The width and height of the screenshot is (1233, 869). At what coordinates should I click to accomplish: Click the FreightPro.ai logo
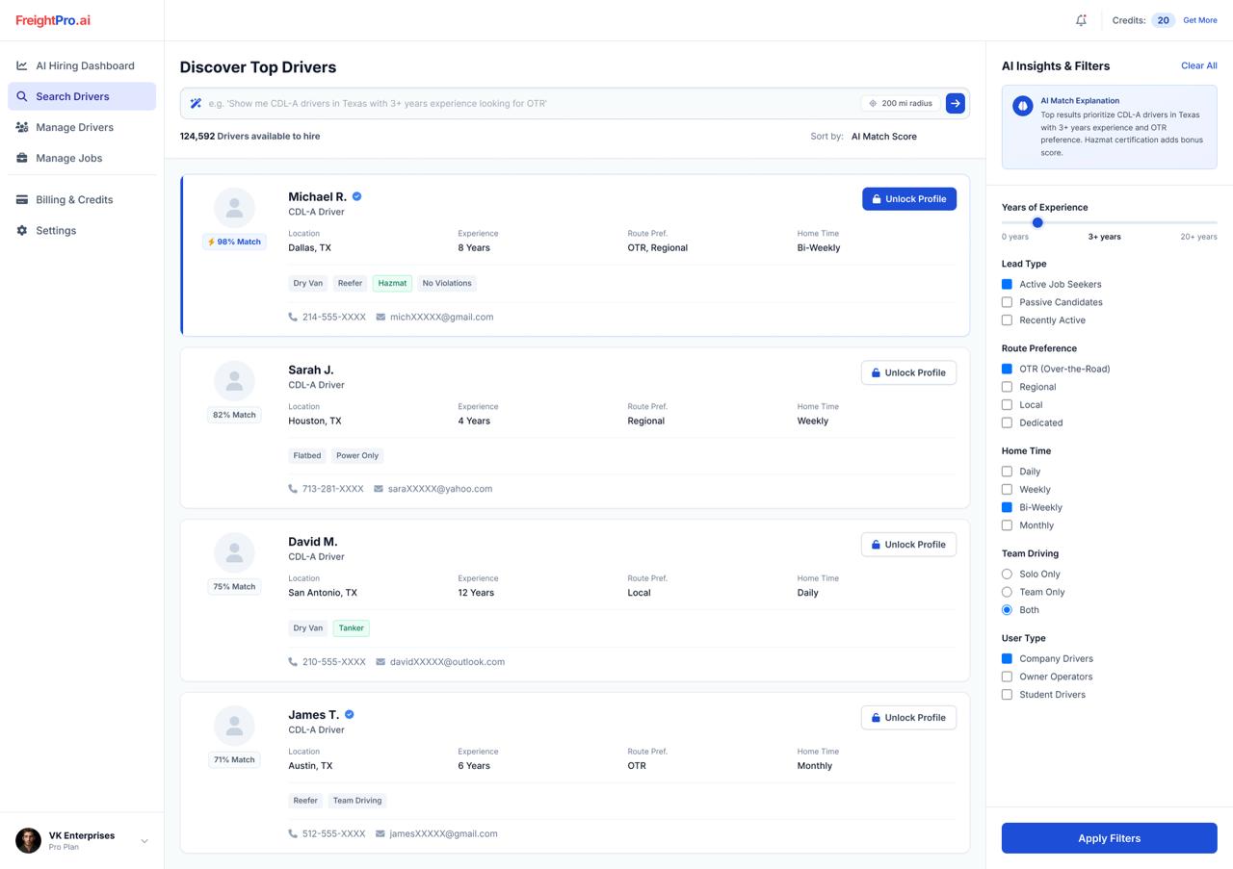click(x=53, y=20)
